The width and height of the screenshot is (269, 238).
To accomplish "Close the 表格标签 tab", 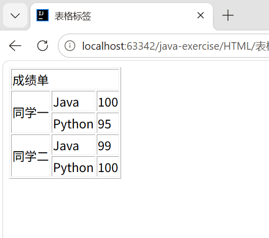I will [x=201, y=15].
